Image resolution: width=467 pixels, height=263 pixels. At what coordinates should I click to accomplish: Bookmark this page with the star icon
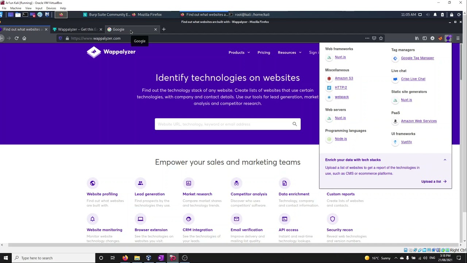tap(381, 38)
